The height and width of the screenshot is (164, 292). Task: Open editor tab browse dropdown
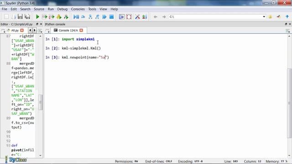[x=3, y=31]
